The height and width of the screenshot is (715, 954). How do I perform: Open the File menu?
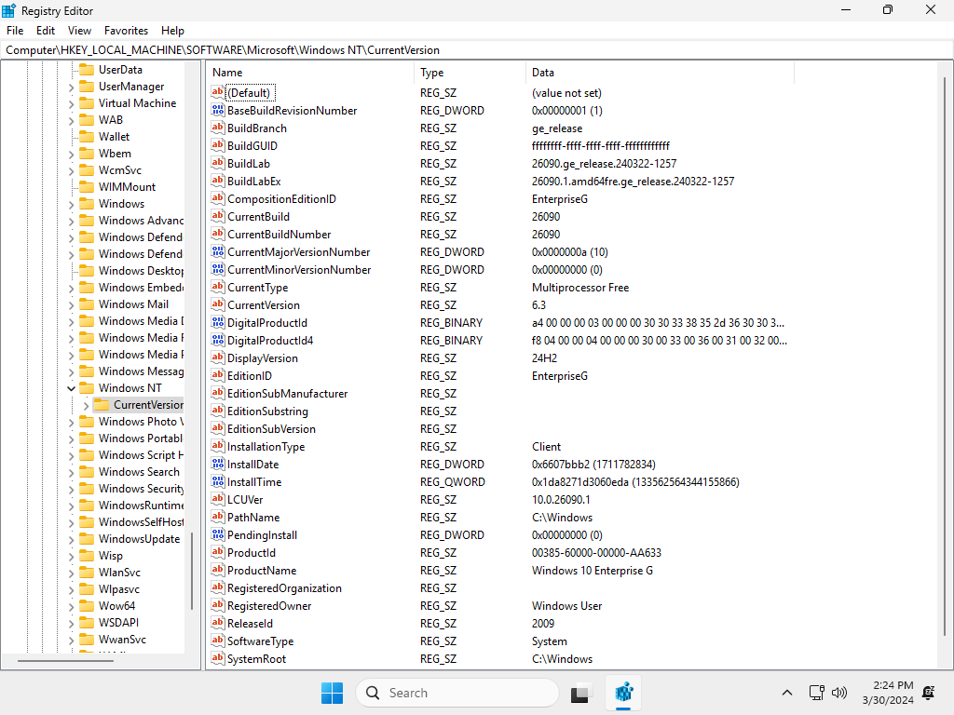coord(15,31)
